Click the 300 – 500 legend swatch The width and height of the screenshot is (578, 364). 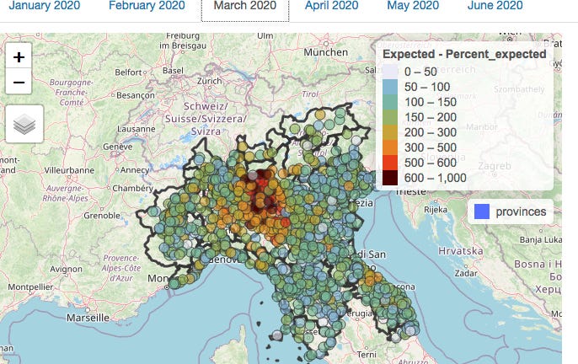pos(390,147)
